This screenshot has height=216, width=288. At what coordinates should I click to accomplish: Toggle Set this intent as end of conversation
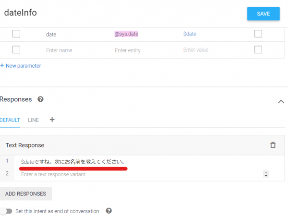point(6,211)
